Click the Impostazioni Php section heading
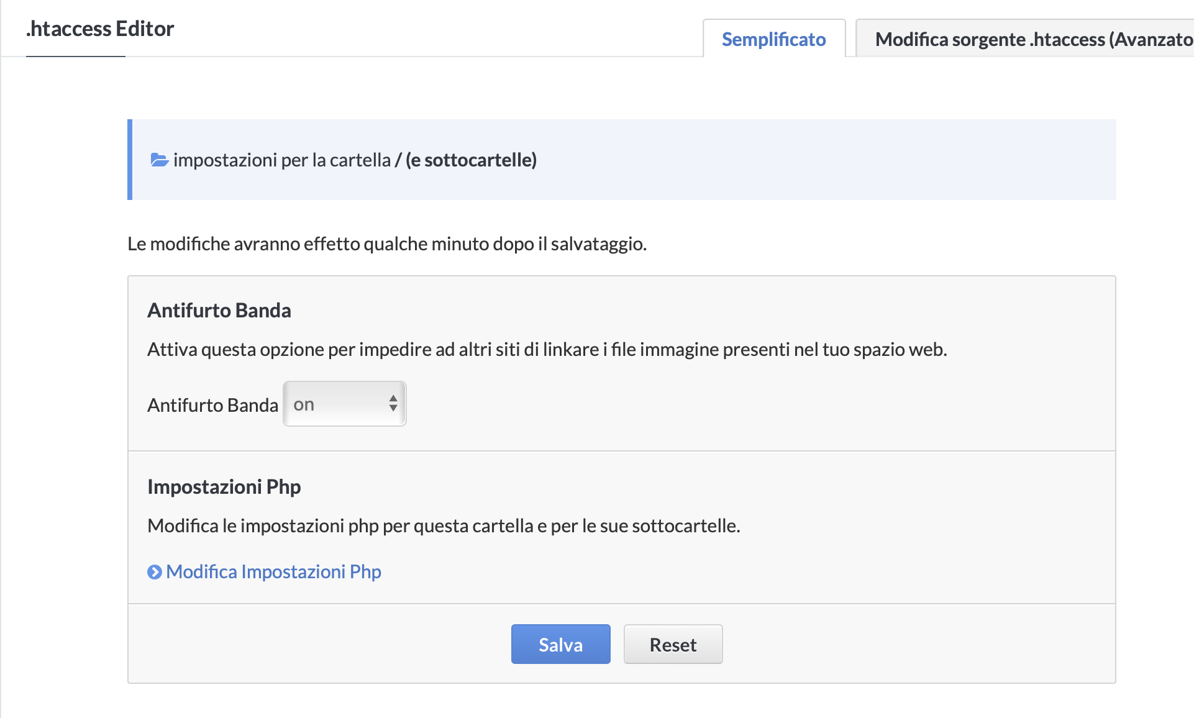Image resolution: width=1194 pixels, height=718 pixels. (x=224, y=486)
